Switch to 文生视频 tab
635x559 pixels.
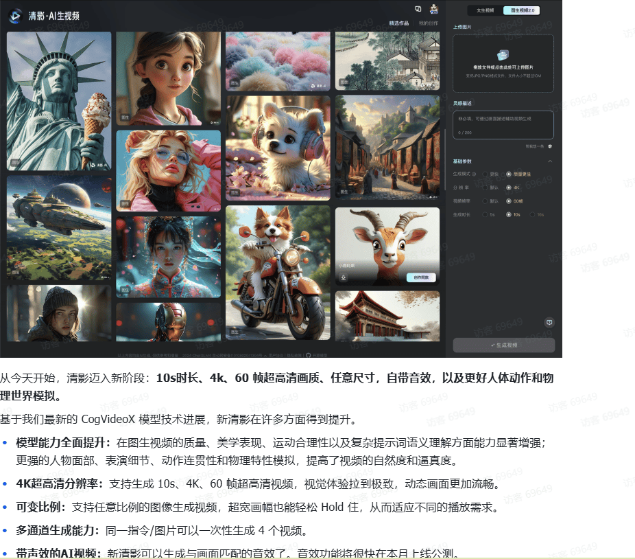[x=485, y=10]
